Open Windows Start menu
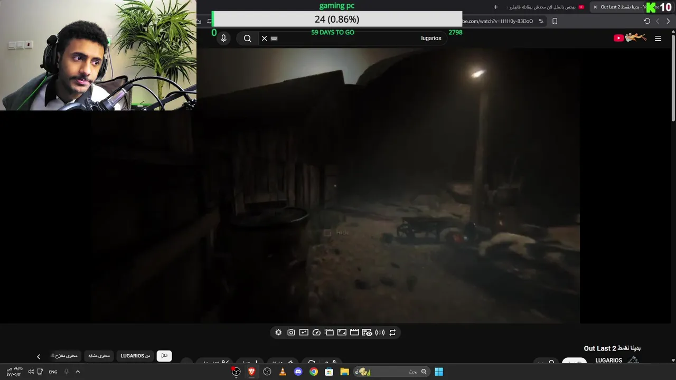 click(x=439, y=372)
